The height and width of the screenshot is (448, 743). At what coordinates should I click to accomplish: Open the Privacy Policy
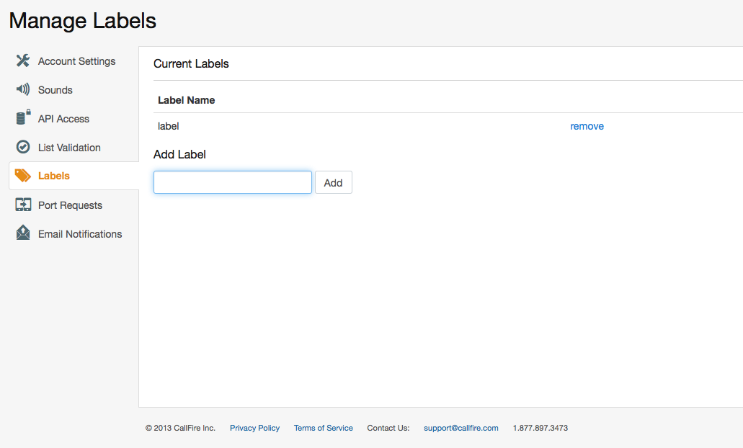254,427
